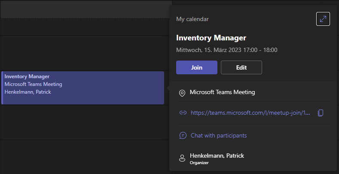Image resolution: width=339 pixels, height=174 pixels.
Task: Click Henkelmann, Patrick inside the event block
Action: (x=27, y=92)
